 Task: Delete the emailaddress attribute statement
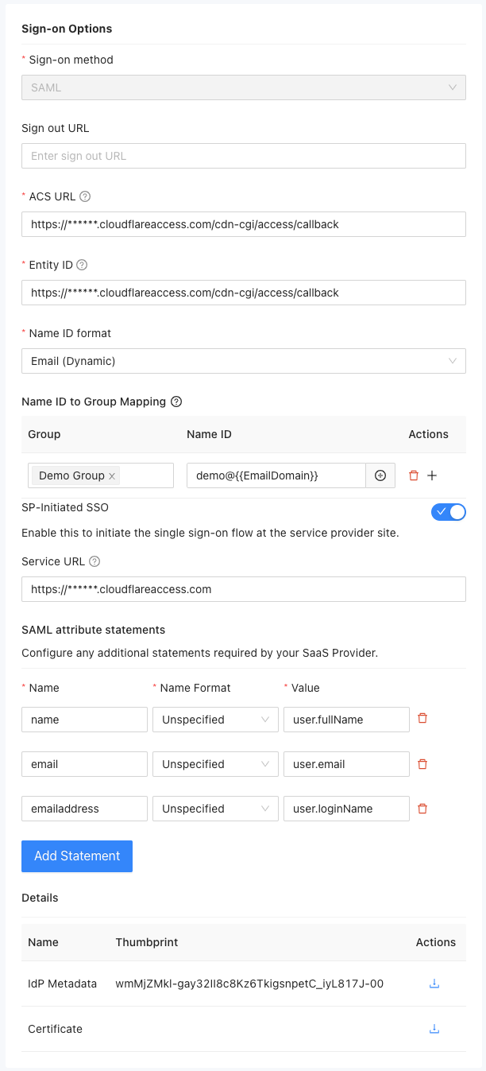click(x=422, y=809)
